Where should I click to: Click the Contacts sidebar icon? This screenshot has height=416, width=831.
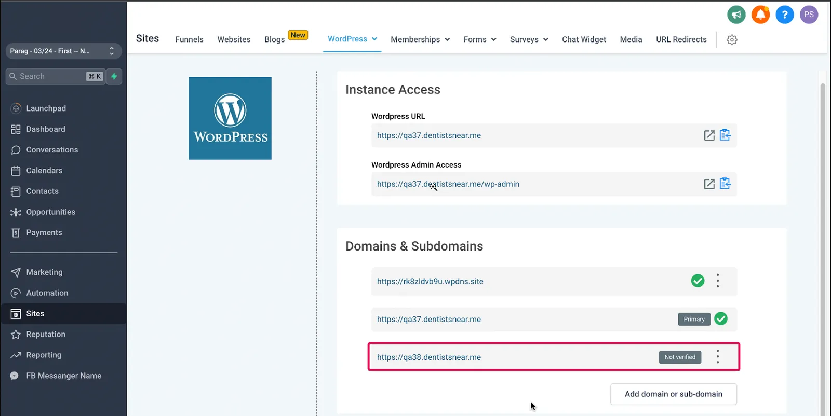16,191
